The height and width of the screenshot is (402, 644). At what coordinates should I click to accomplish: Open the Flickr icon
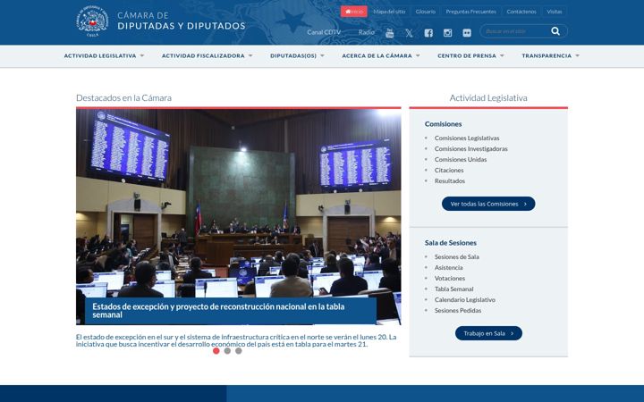467,33
